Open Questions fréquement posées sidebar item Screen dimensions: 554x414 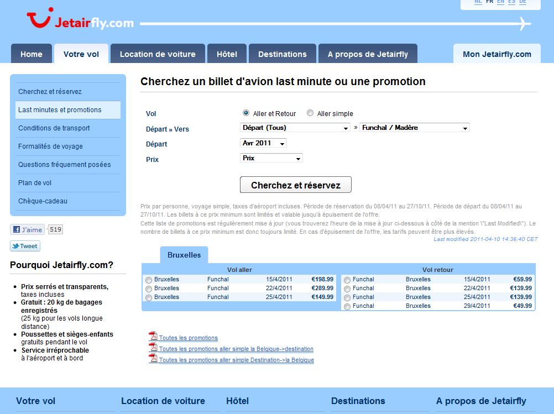click(x=68, y=165)
